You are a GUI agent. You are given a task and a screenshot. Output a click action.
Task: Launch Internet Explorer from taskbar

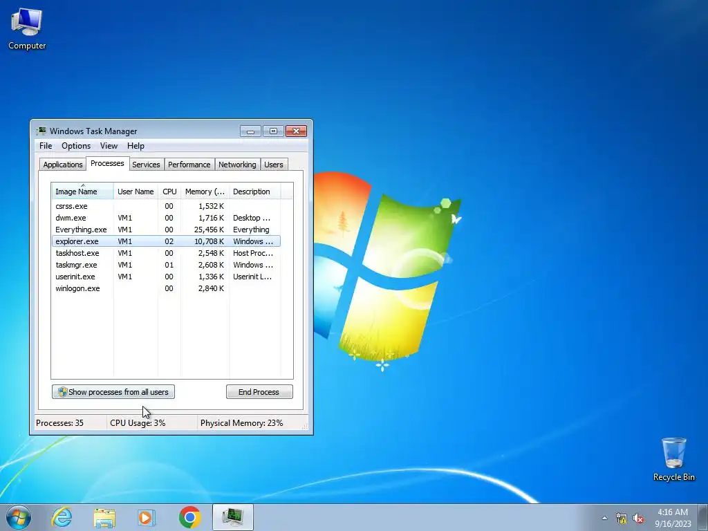tap(62, 517)
